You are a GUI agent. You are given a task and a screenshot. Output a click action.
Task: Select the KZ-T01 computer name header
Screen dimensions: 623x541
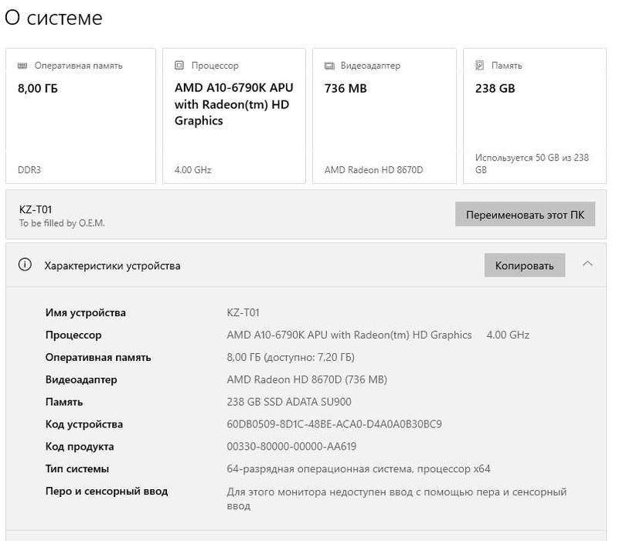coord(36,209)
